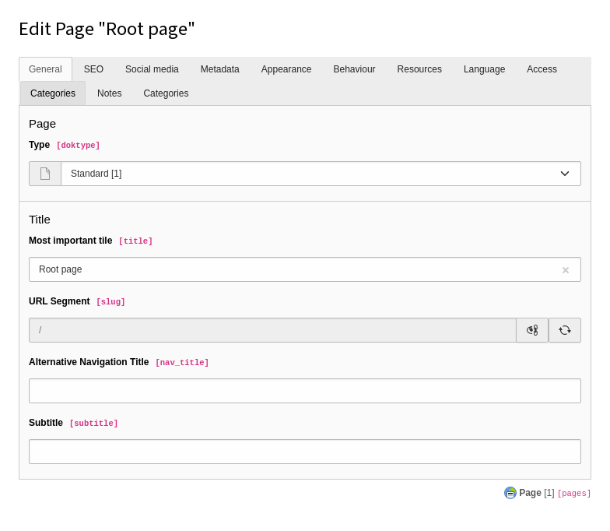Screen dimensions: 610x531
Task: Open the Access tab
Action: 542,69
